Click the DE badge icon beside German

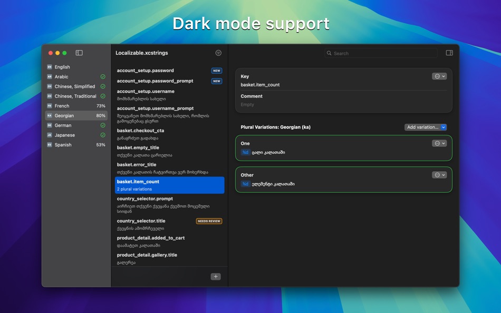[50, 125]
